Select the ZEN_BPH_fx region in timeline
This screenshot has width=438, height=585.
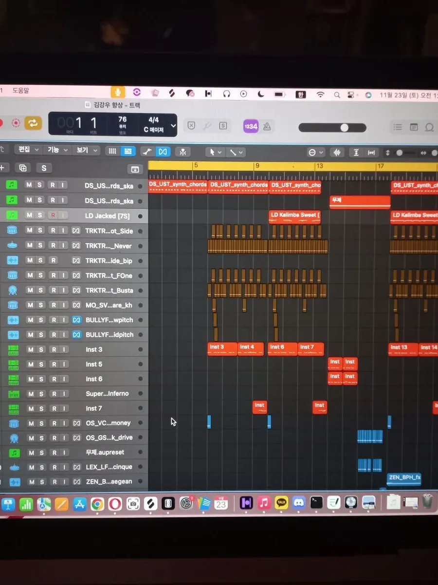coord(404,478)
